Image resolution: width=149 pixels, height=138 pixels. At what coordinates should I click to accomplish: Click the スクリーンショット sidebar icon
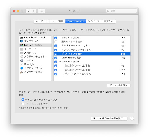22,57
